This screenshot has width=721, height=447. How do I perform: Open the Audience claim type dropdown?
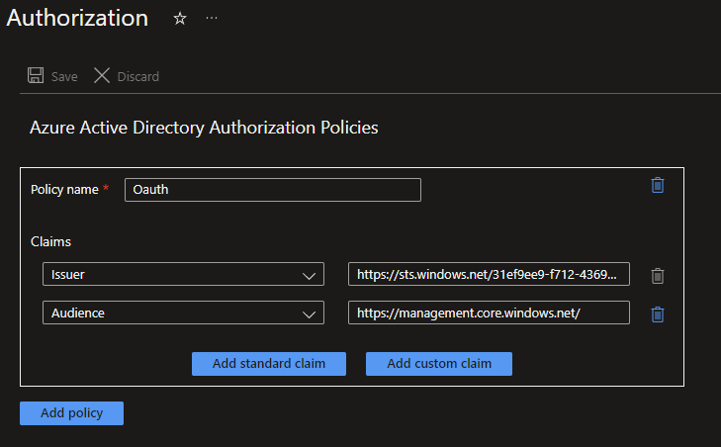[182, 313]
